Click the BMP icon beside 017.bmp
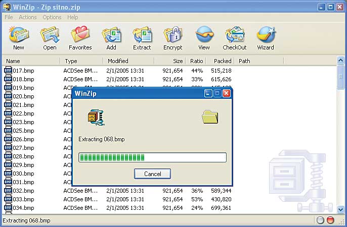Viewport: 347px width, 227px height. pos(8,71)
